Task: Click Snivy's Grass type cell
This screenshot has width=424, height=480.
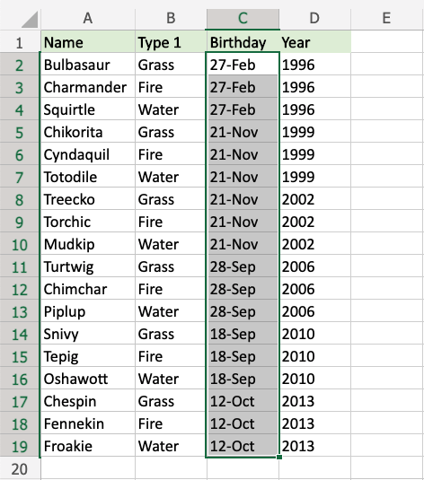Action: pyautogui.click(x=171, y=334)
